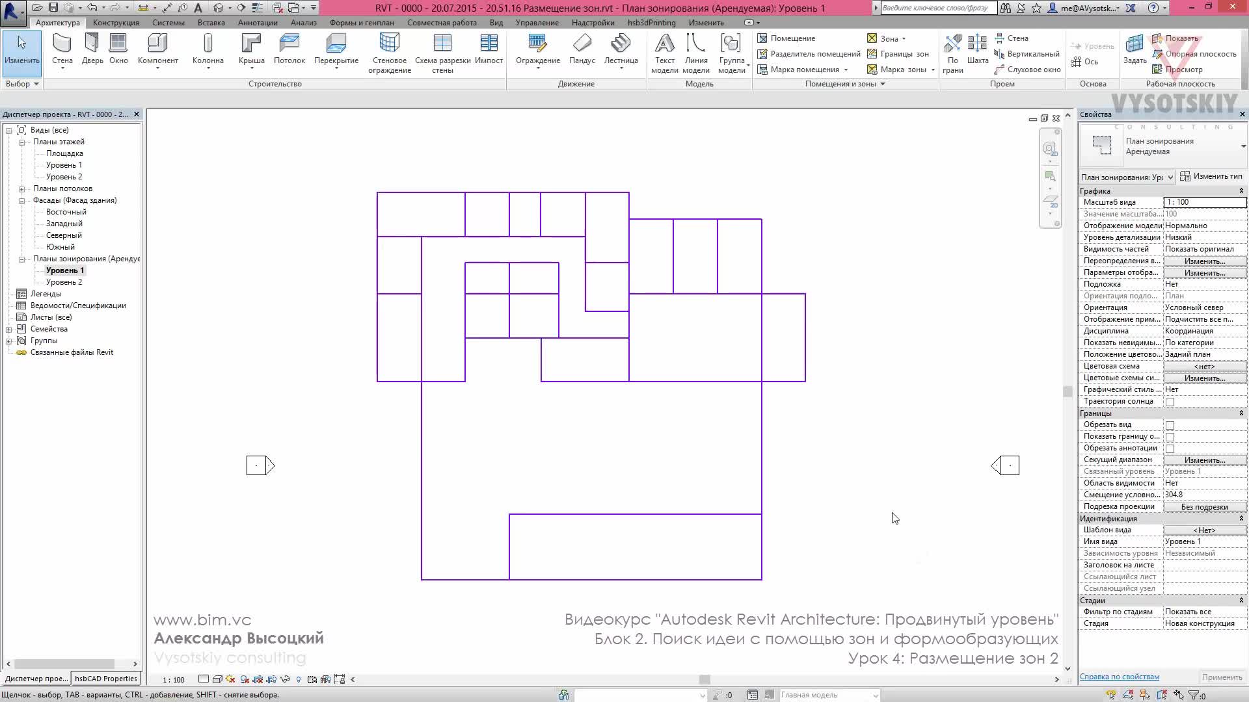Select the По грани opening tool

click(953, 53)
